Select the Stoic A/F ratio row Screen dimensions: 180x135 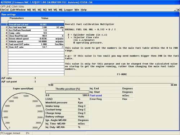[x=33, y=47]
